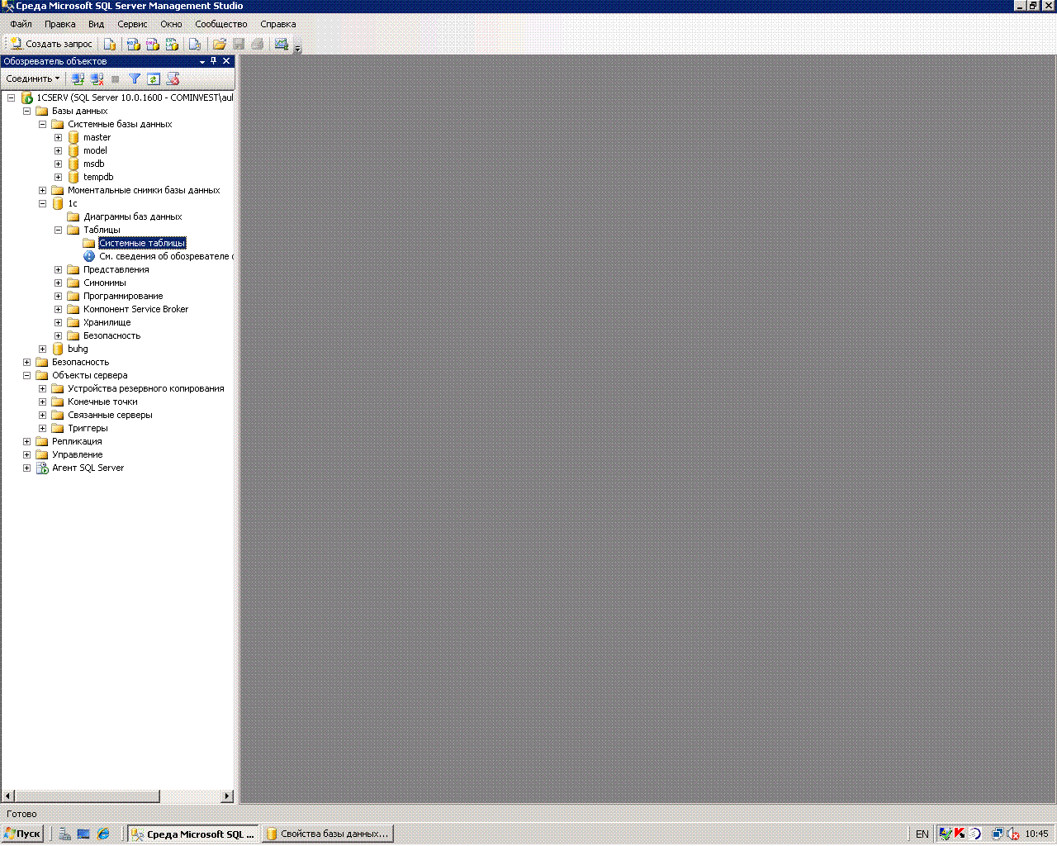Click the MDX query toolbar icon

[x=133, y=44]
